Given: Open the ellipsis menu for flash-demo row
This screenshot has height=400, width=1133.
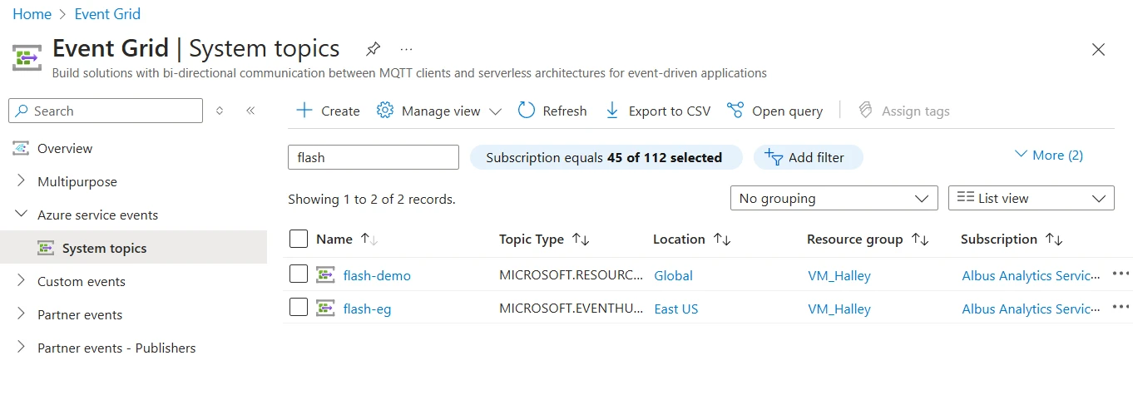Looking at the screenshot, I should pos(1121,274).
